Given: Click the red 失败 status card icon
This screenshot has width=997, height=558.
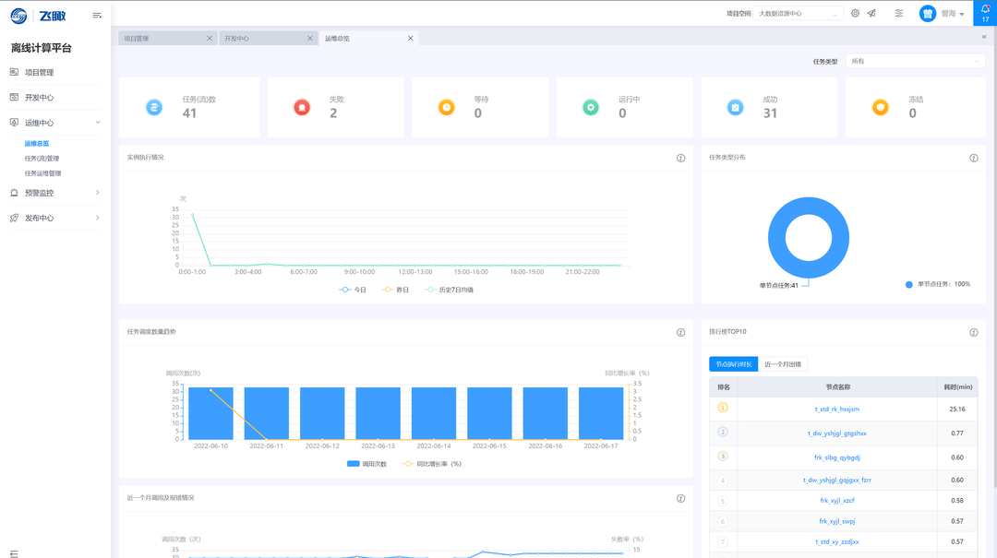Looking at the screenshot, I should click(302, 107).
